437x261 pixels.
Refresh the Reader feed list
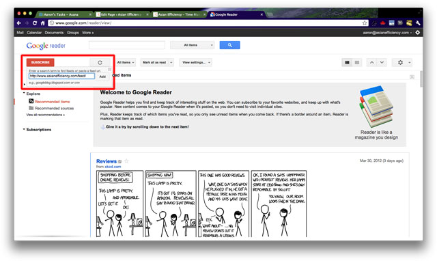[x=100, y=62]
